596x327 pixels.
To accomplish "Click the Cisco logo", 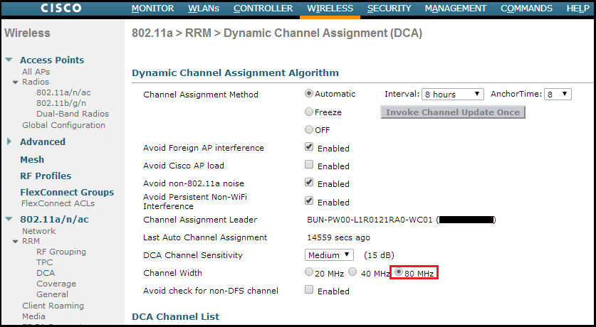I will (x=61, y=9).
